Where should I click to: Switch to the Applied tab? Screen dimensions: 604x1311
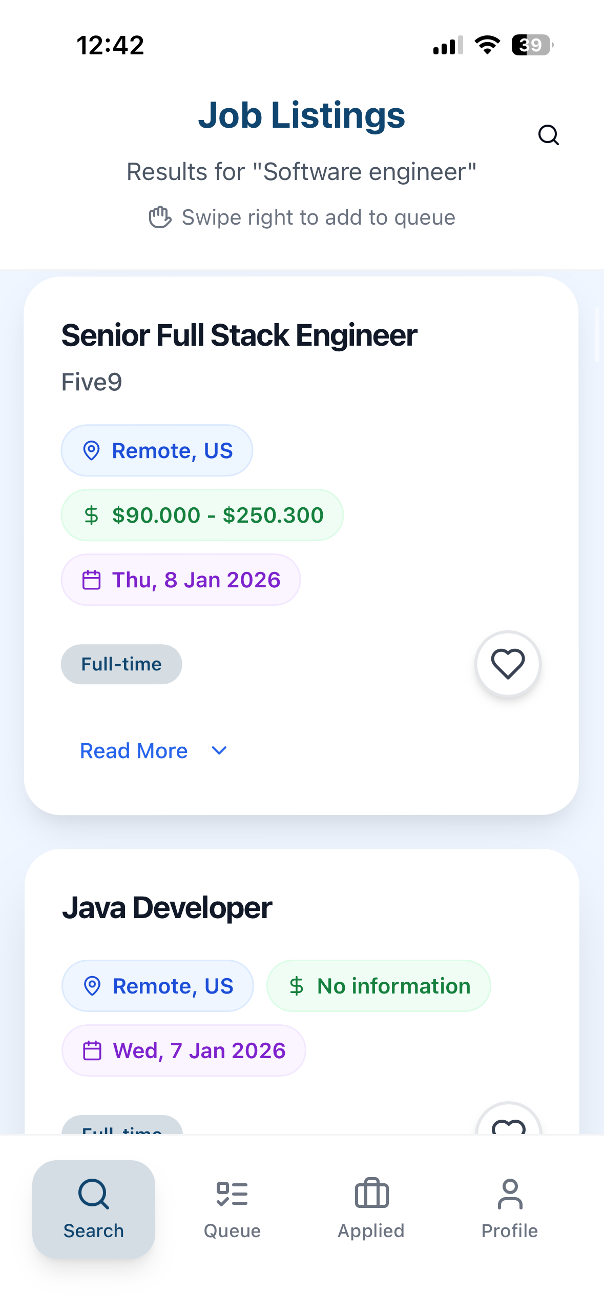(x=370, y=1210)
